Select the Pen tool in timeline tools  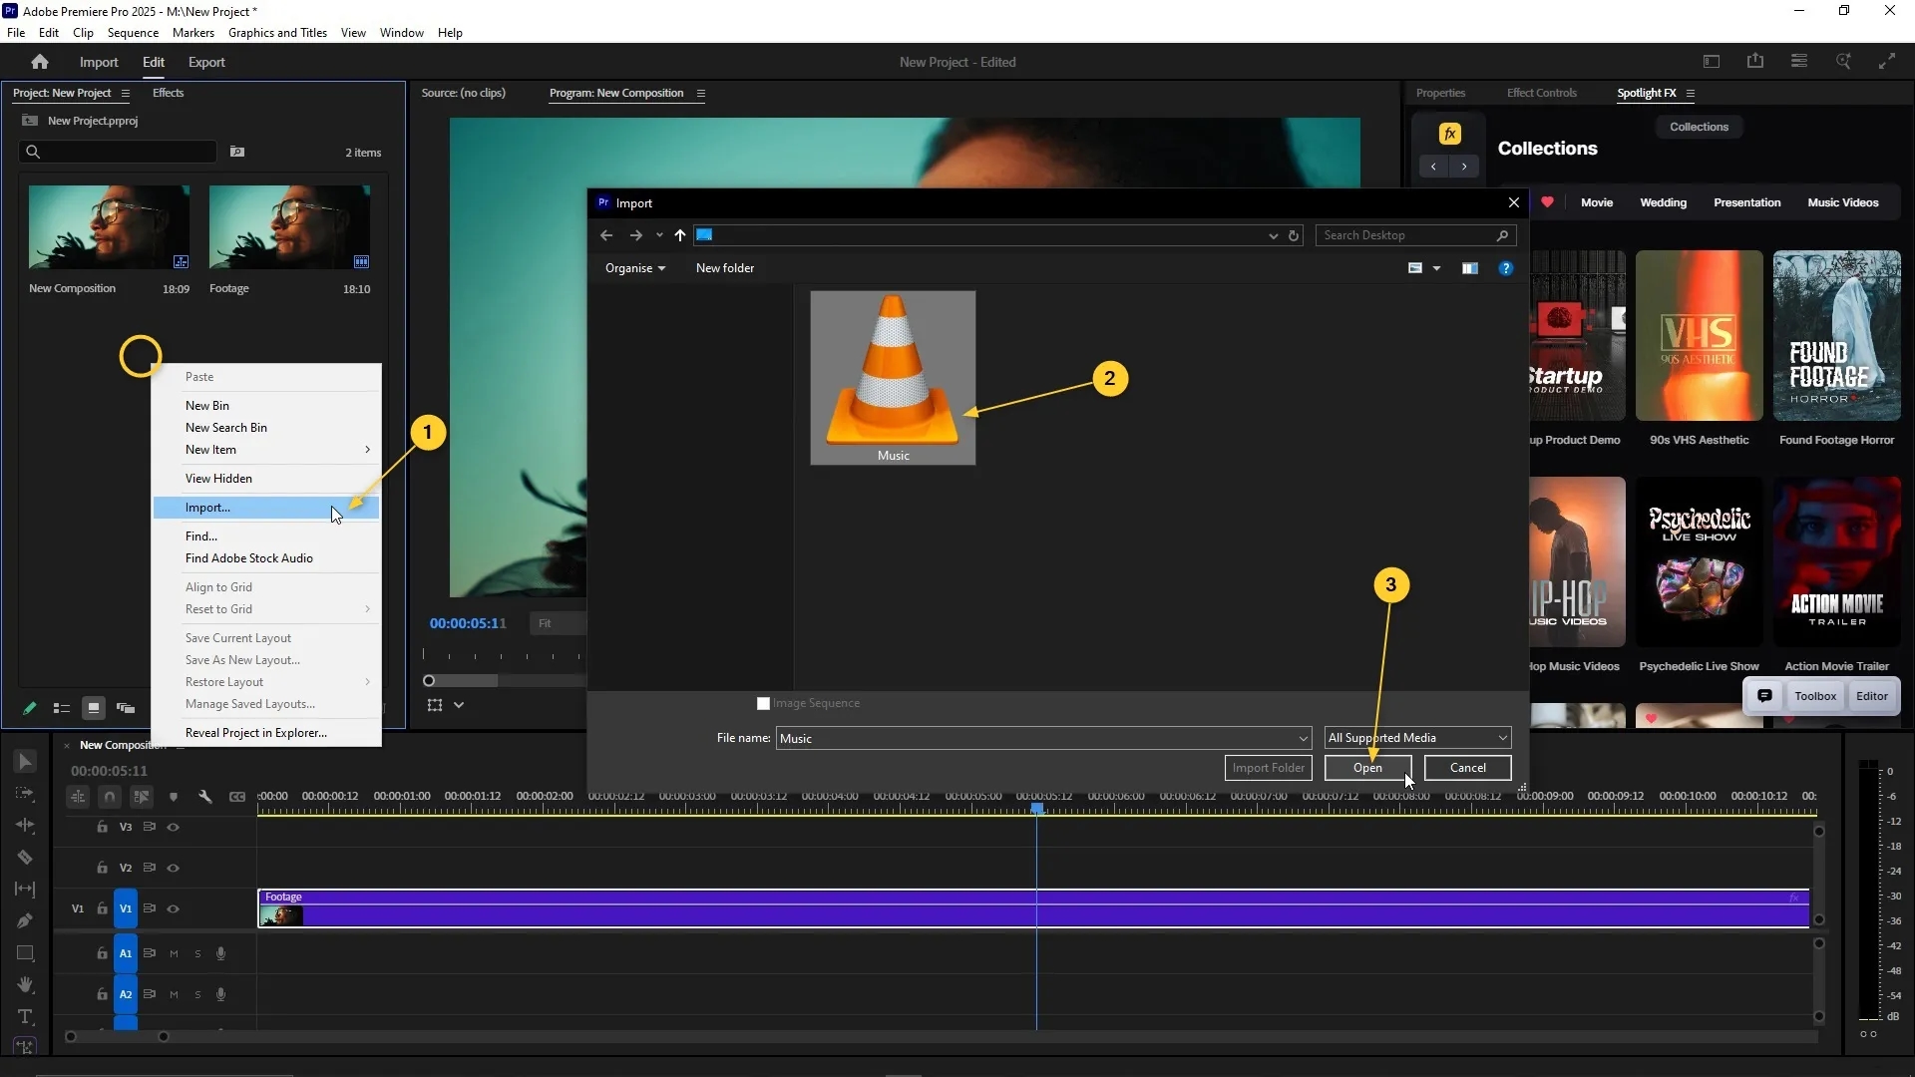[25, 921]
